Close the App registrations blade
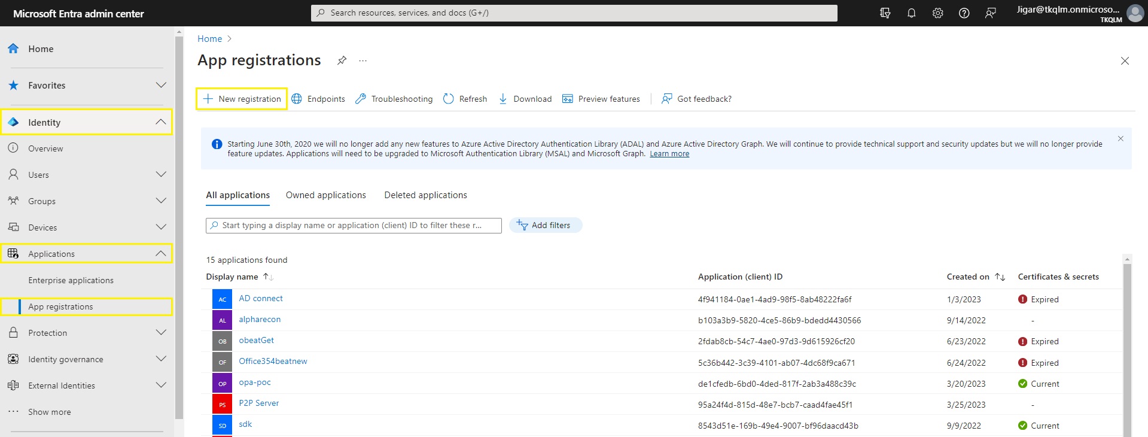Screen dimensions: 1148x437 (x=1125, y=61)
